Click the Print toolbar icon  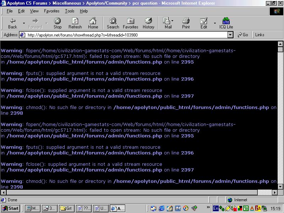click(x=186, y=23)
